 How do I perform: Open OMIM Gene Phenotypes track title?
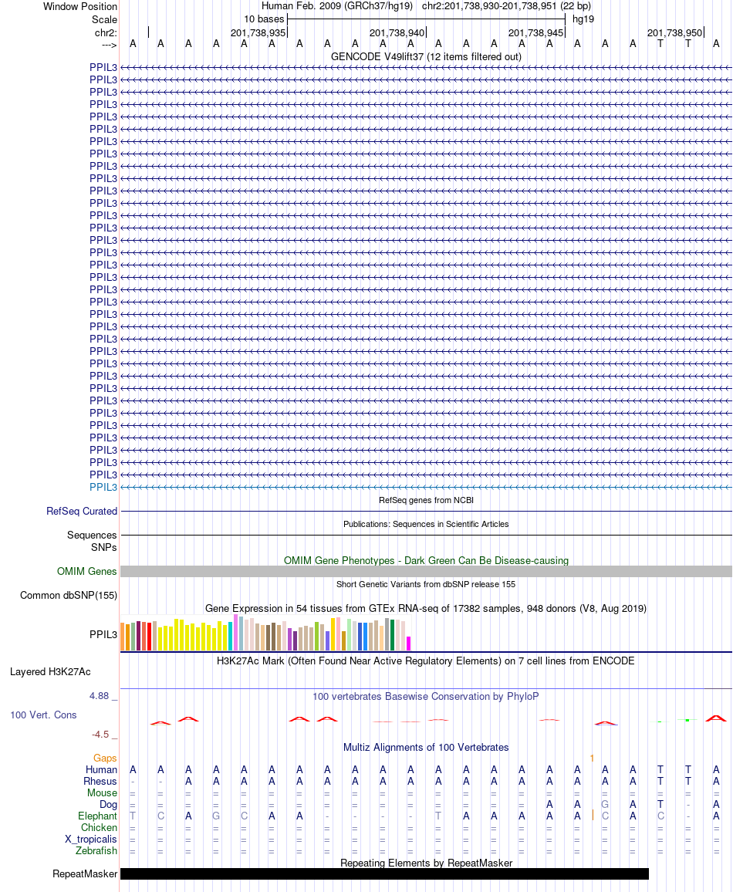(x=426, y=560)
